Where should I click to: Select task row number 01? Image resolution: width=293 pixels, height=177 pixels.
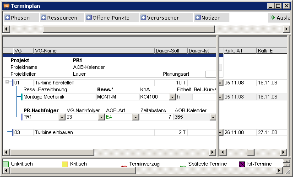coord(23,83)
